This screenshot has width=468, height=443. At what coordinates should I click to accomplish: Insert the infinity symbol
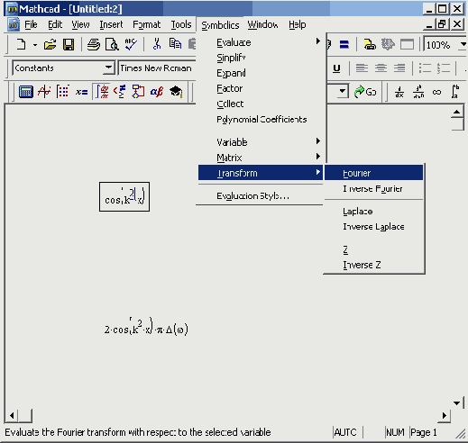[x=436, y=92]
